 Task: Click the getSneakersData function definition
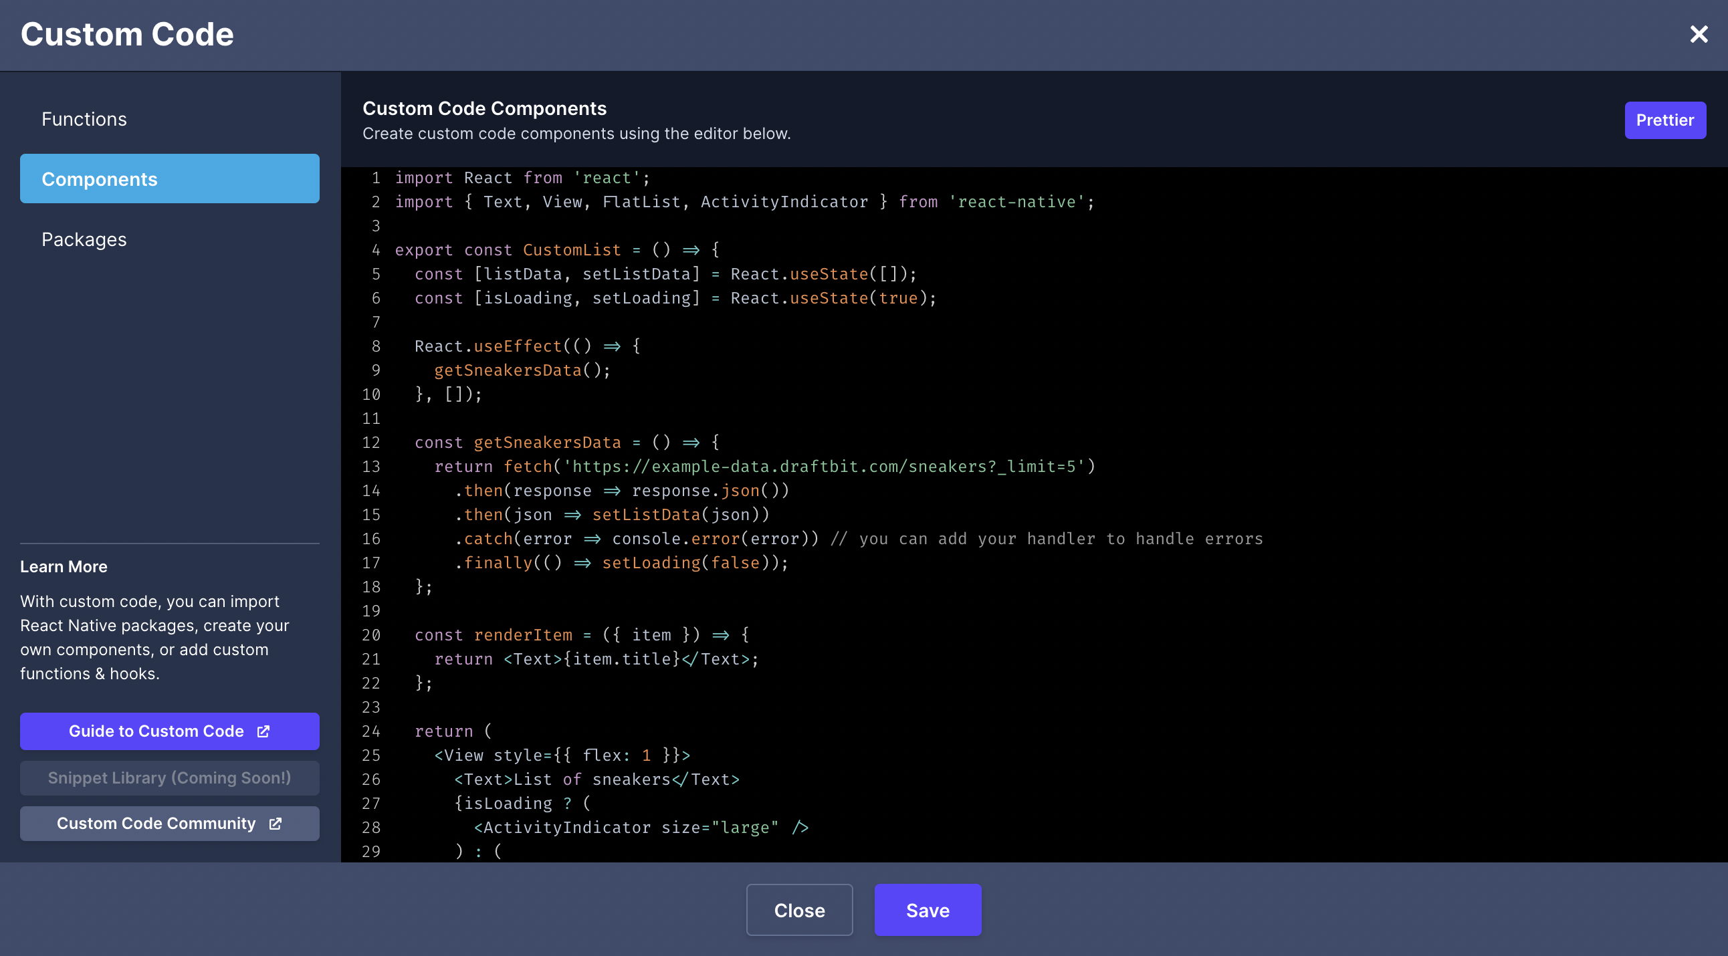[x=547, y=443]
